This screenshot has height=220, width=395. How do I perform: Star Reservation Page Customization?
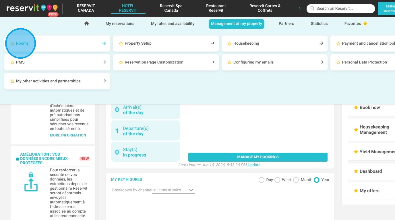121,62
